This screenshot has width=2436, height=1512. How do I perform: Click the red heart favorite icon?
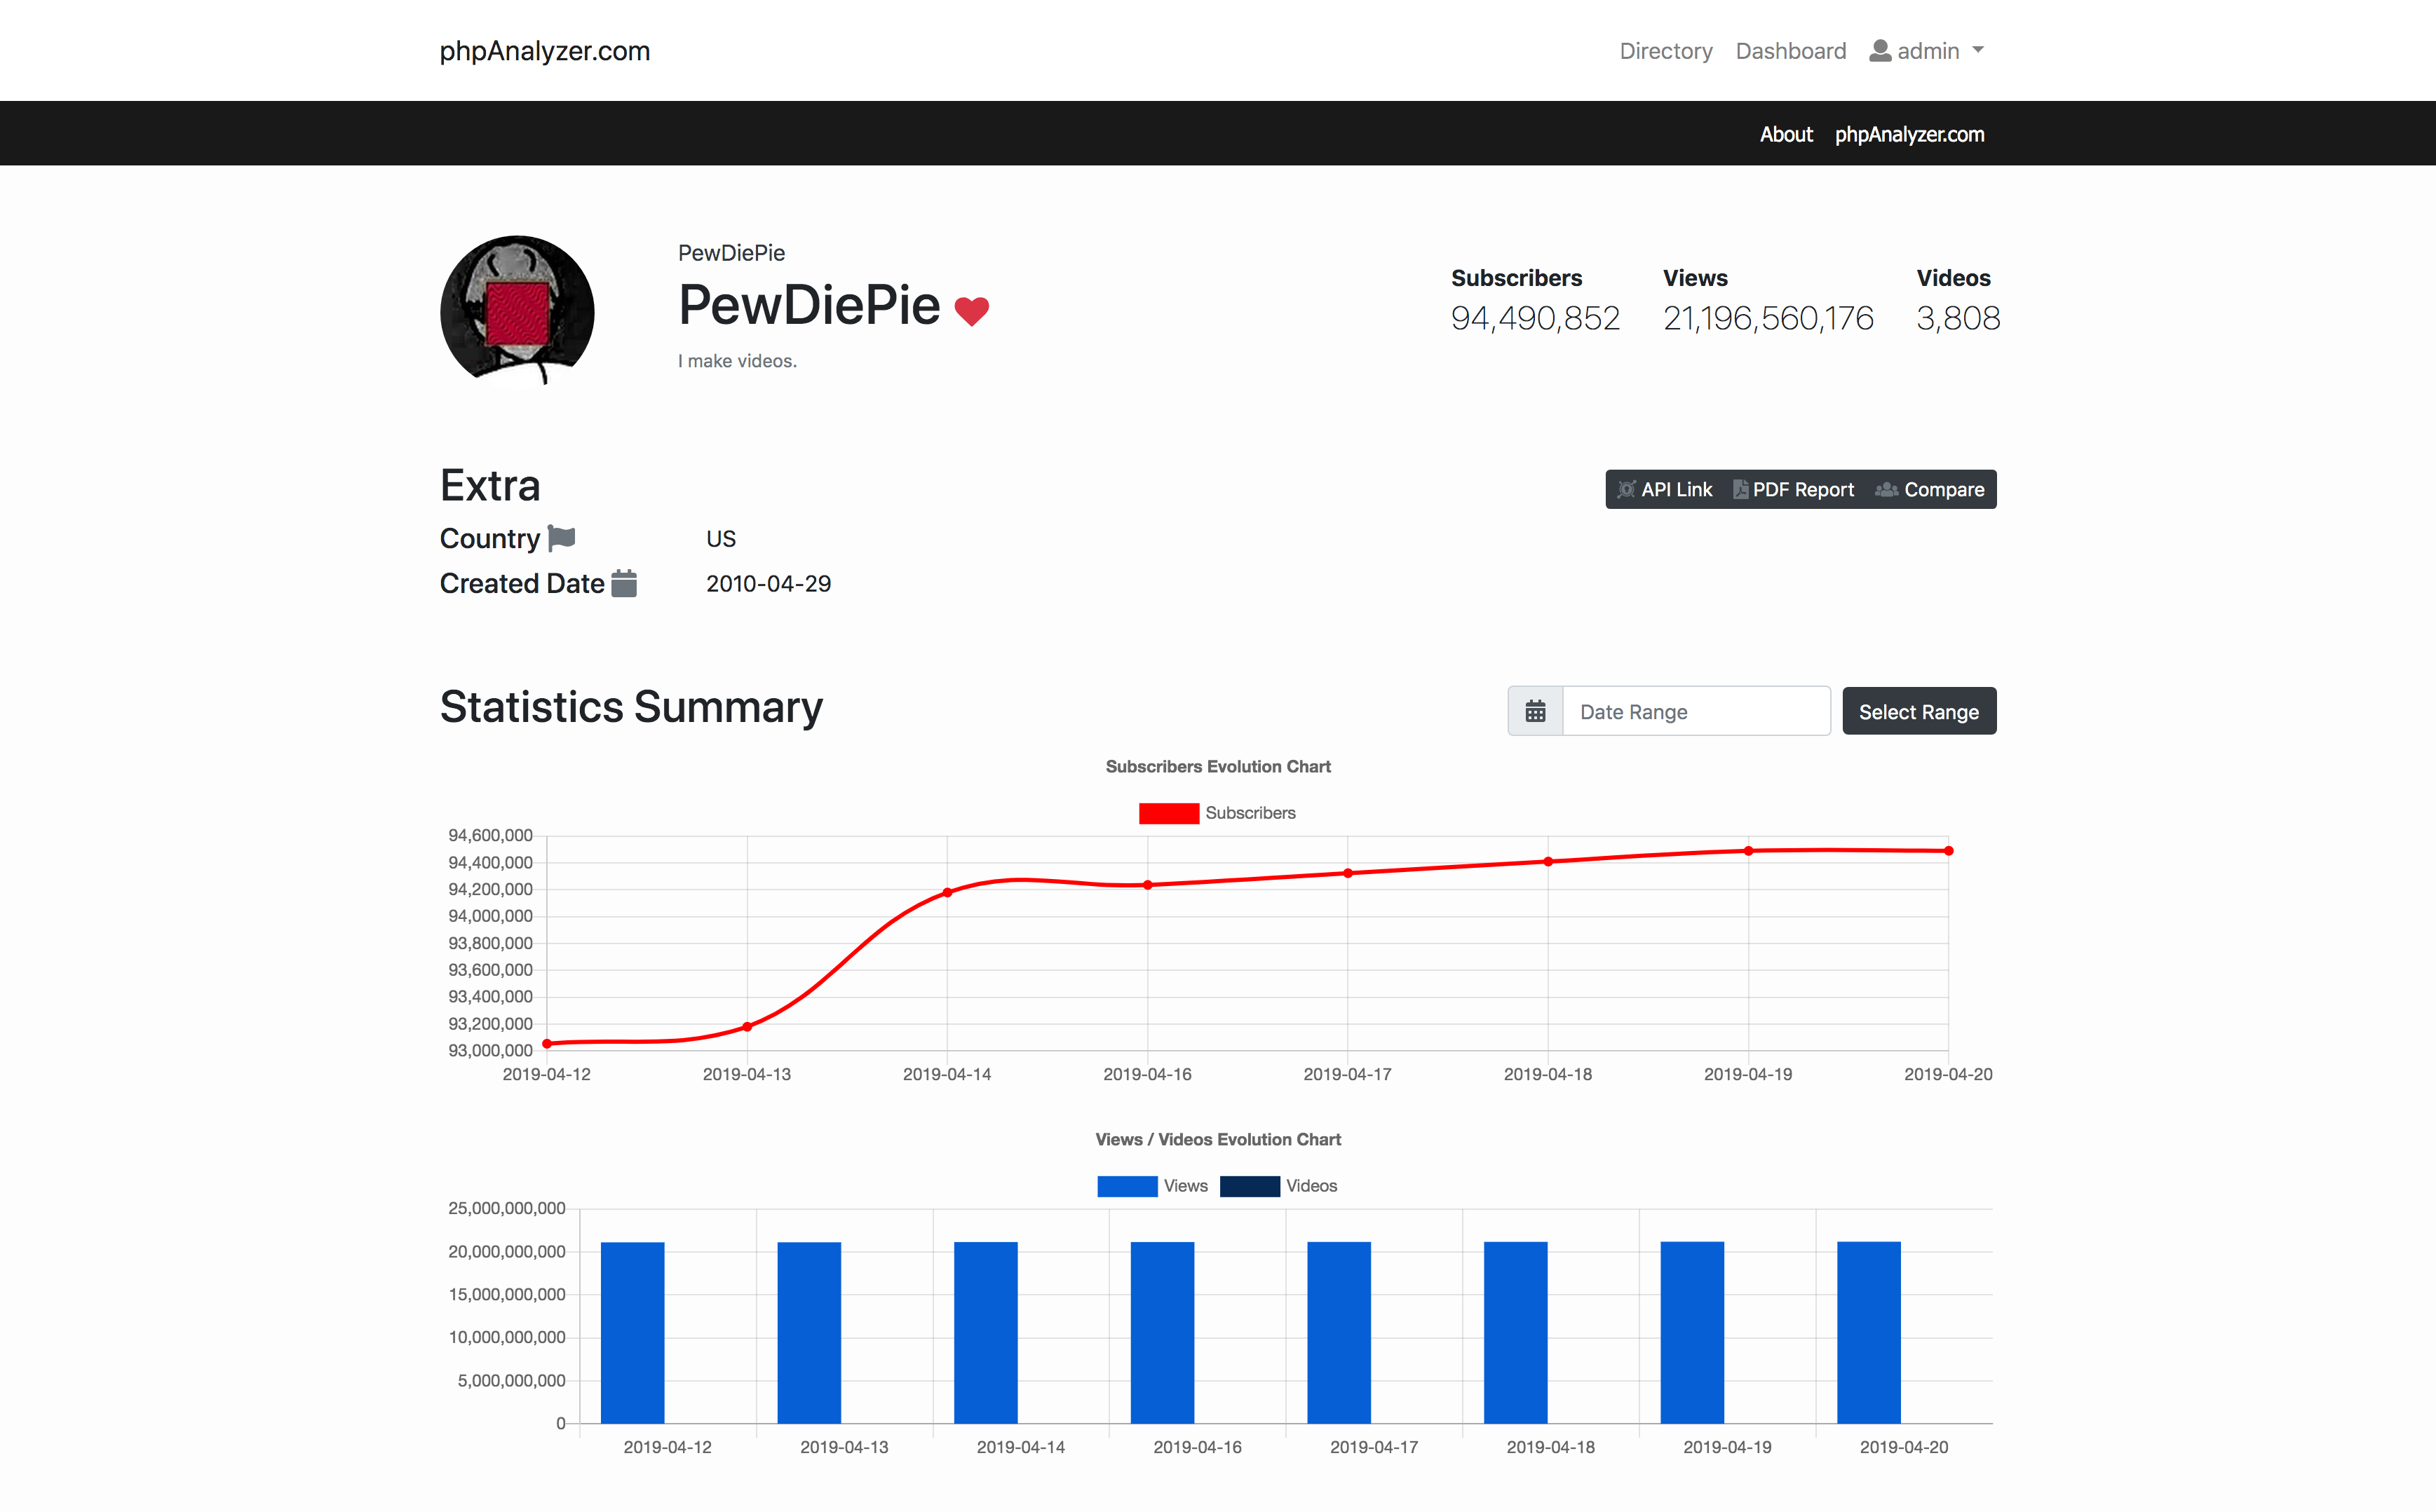coord(971,311)
